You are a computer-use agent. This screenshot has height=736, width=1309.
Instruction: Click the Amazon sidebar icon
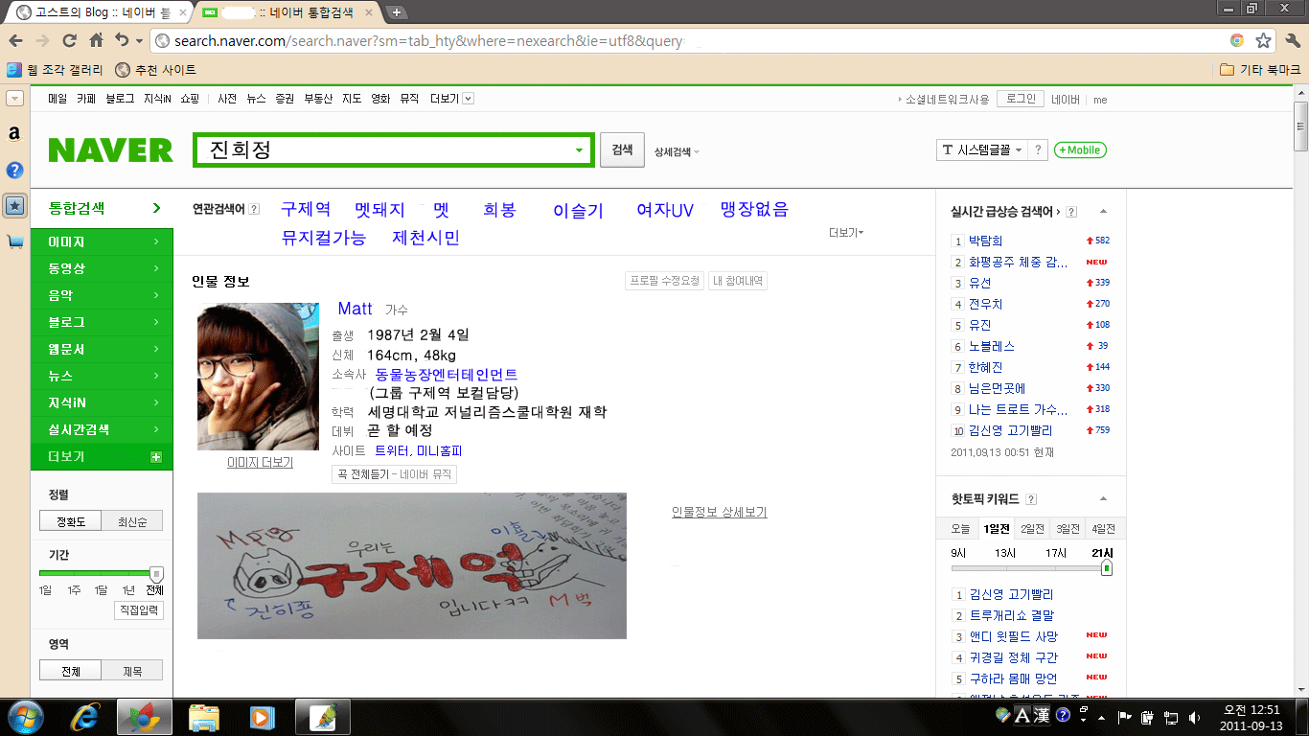pyautogui.click(x=14, y=134)
